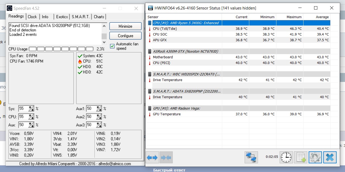Screen dimensions: 345x172
Task: Select the GPU AMD Radeon Vega header
Action: (239, 108)
